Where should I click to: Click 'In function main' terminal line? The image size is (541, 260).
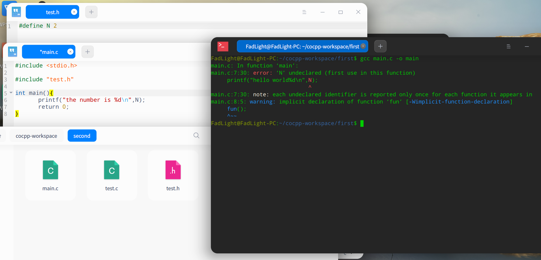point(254,66)
